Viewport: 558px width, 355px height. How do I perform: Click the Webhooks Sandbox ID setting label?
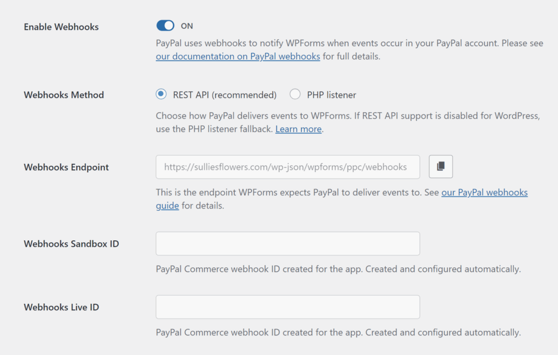point(71,243)
